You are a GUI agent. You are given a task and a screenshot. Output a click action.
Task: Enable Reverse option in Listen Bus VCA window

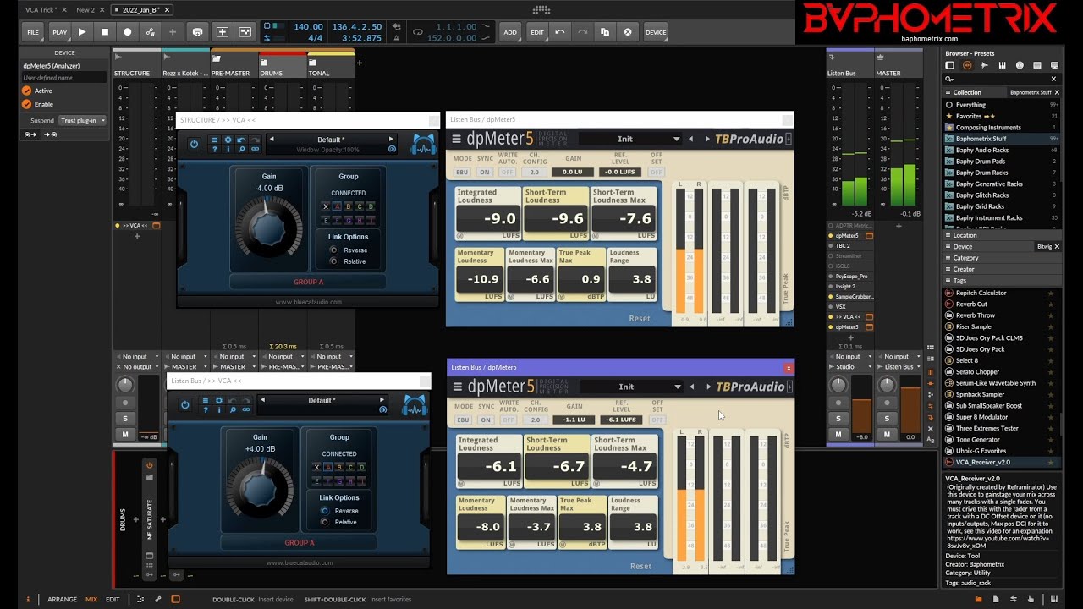pyautogui.click(x=324, y=511)
